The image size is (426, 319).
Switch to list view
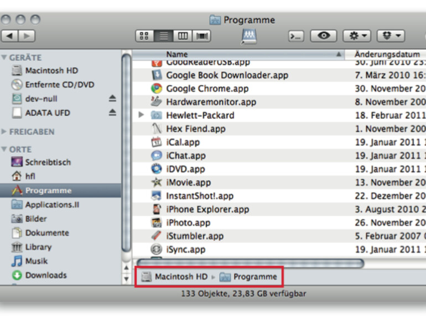[164, 36]
